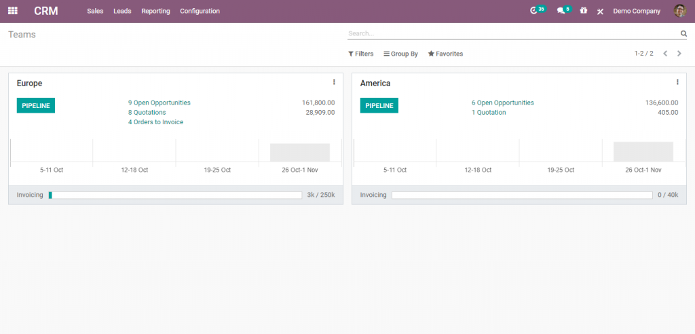
Task: Click the 1-2 / 2 pager counter
Action: pos(643,53)
